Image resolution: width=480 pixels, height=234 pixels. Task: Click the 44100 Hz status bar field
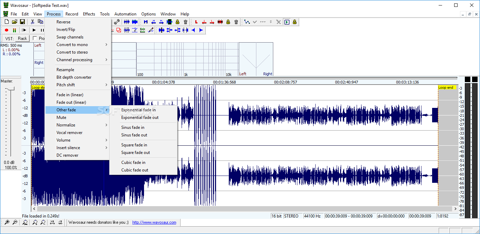click(313, 216)
